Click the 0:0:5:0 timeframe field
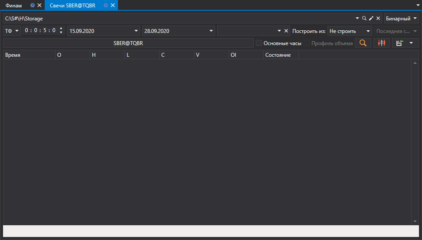This screenshot has height=240, width=422. coord(40,31)
